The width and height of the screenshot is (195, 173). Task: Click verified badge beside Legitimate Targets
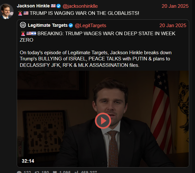(71, 25)
